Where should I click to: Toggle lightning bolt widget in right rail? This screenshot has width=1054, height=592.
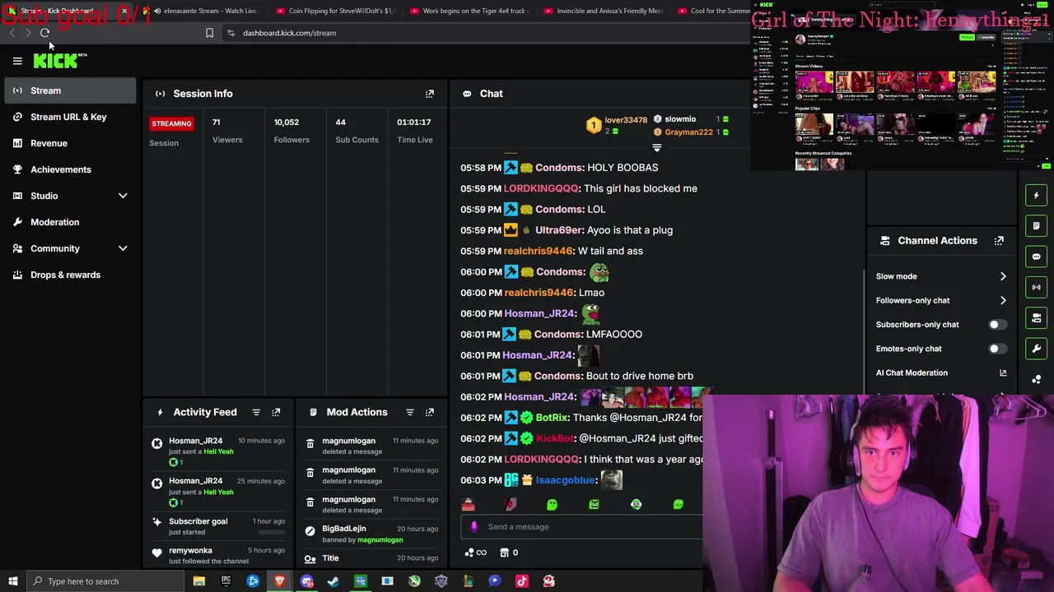point(1037,195)
